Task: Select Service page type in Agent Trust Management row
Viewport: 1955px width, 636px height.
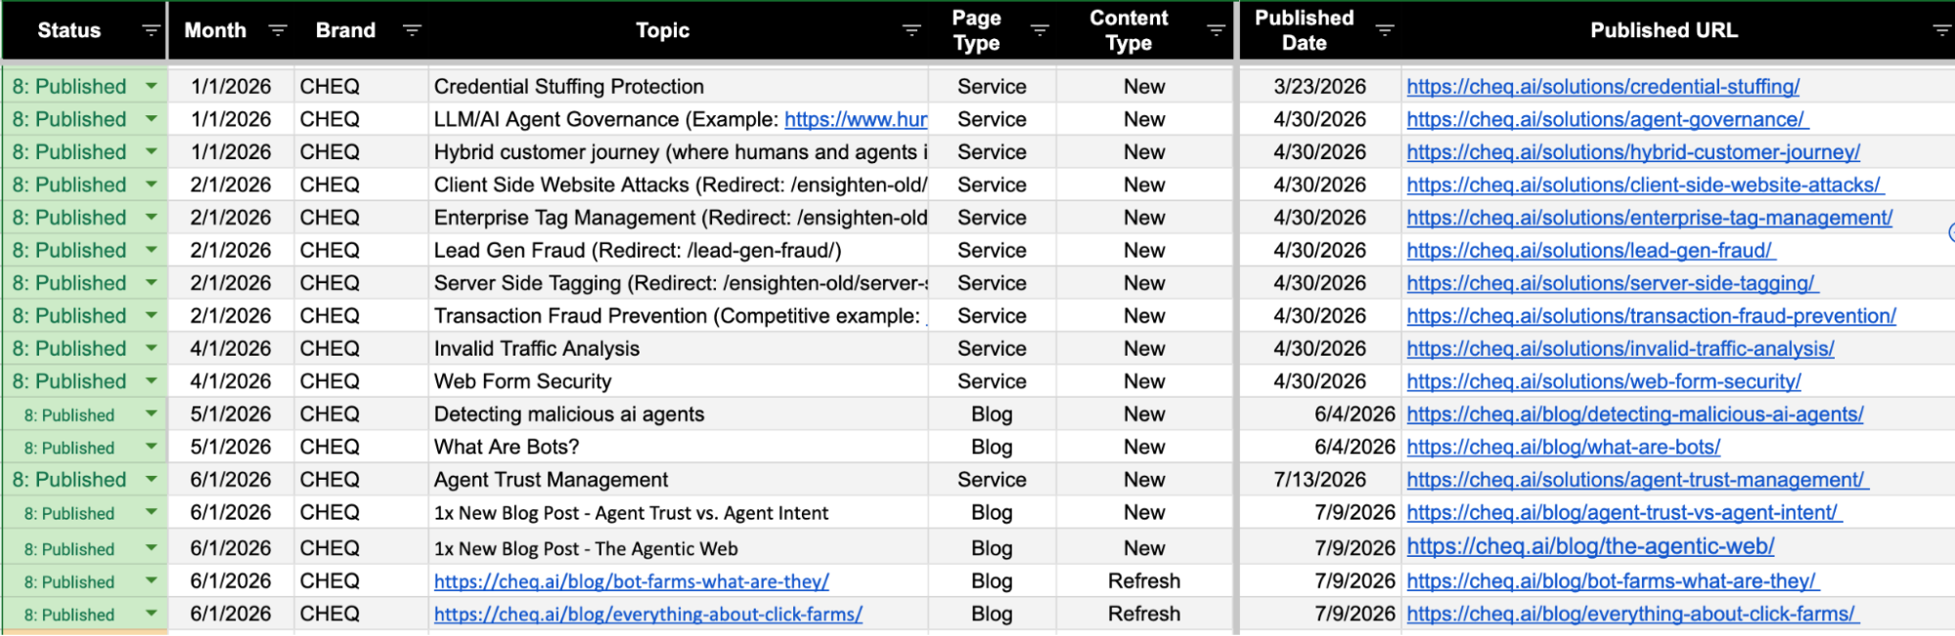Action: pos(992,480)
